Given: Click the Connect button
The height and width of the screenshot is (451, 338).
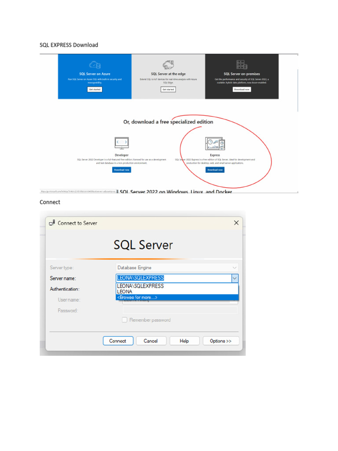Looking at the screenshot, I should 118,341.
